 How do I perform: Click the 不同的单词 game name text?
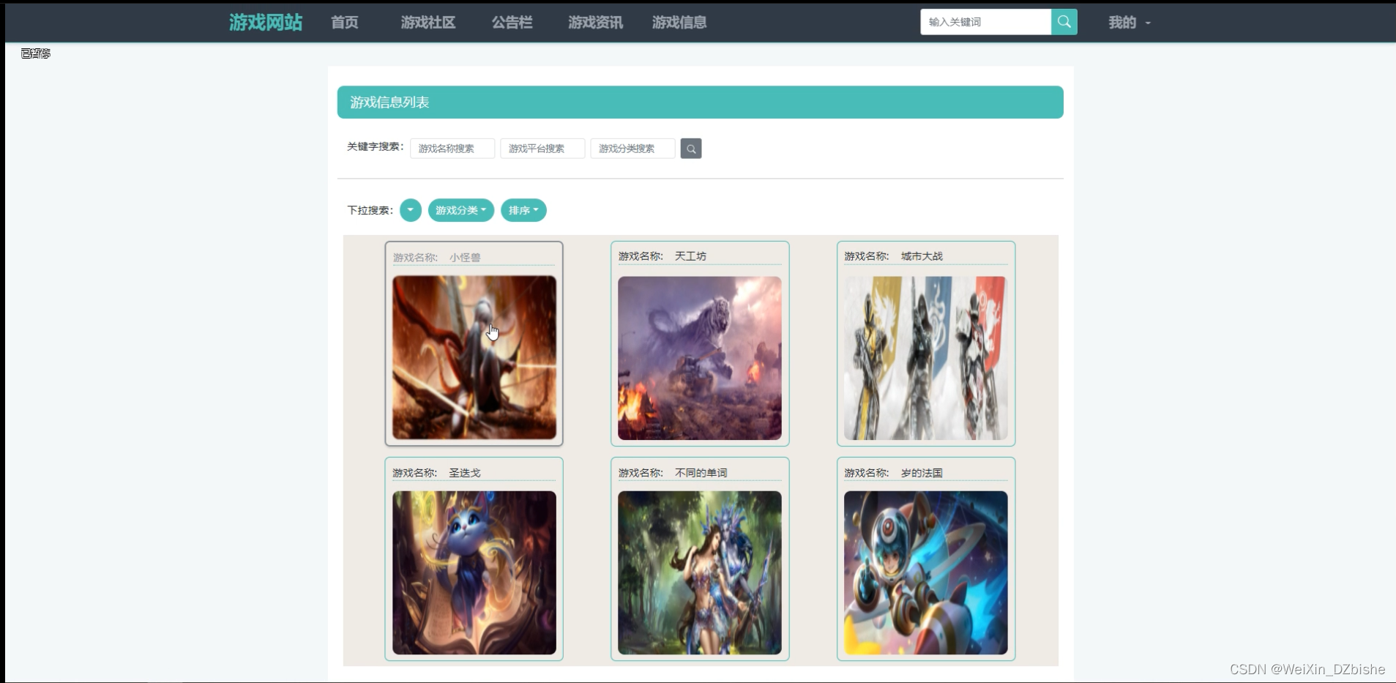(701, 473)
